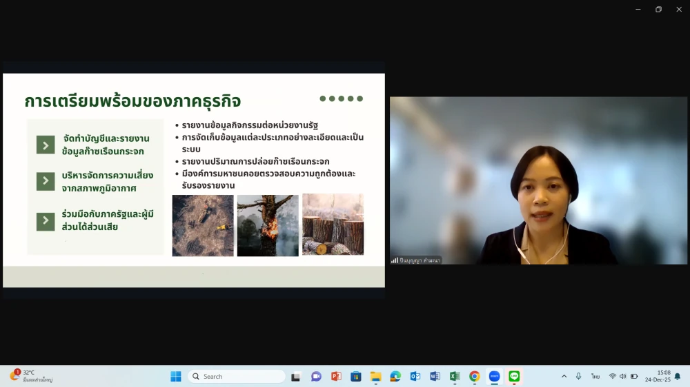Select text บริหารจัดการความเสี่ยงจากสภาพภูมิอากาศ
The height and width of the screenshot is (387, 690).
click(x=108, y=181)
